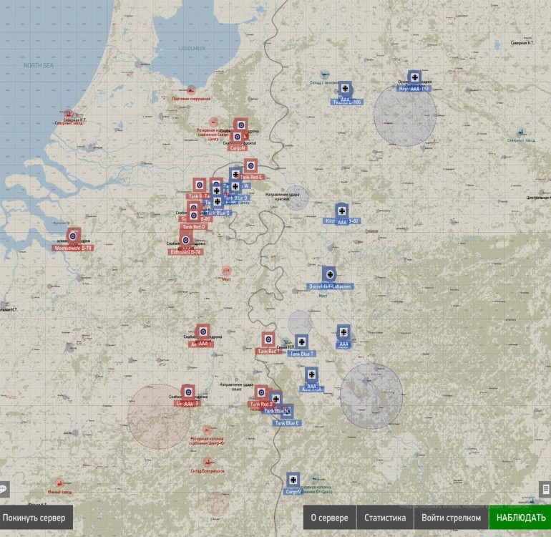Viewport: 551px width, 537px height.
Task: Select the Woensdrecht B-79 airfield roundel
Action: click(x=73, y=236)
